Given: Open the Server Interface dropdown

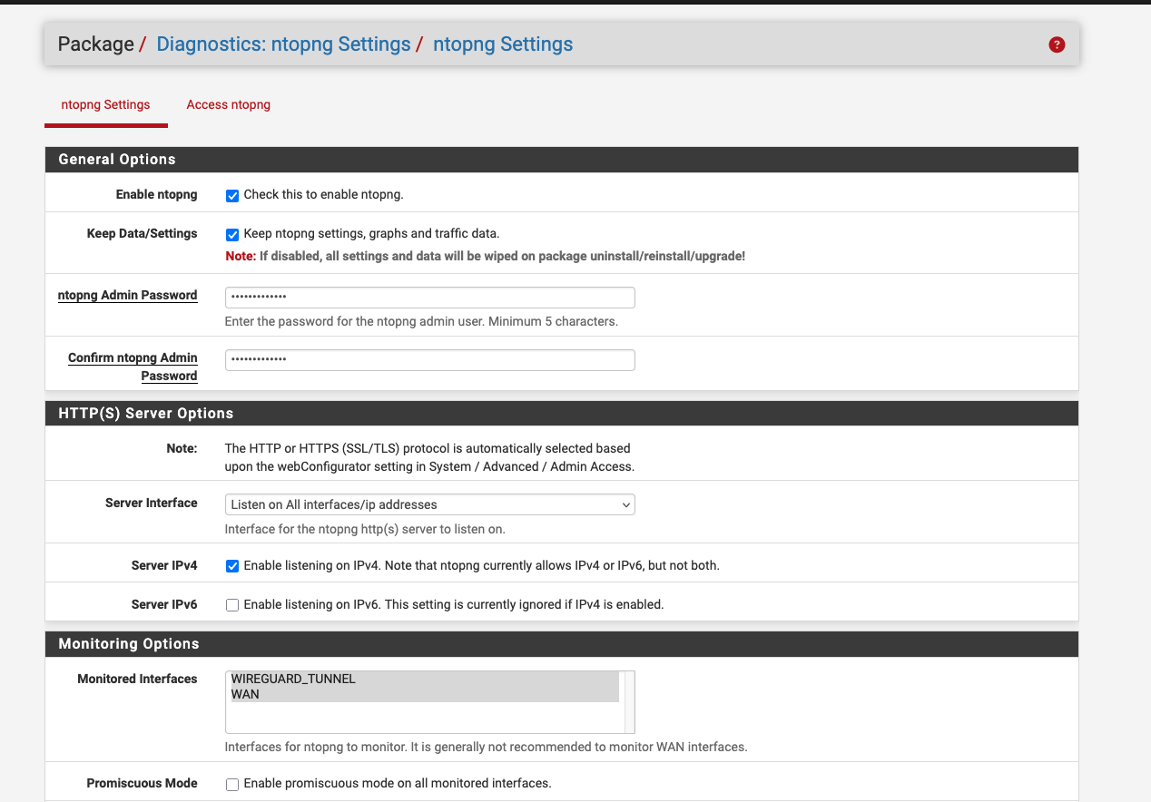Looking at the screenshot, I should pos(429,504).
